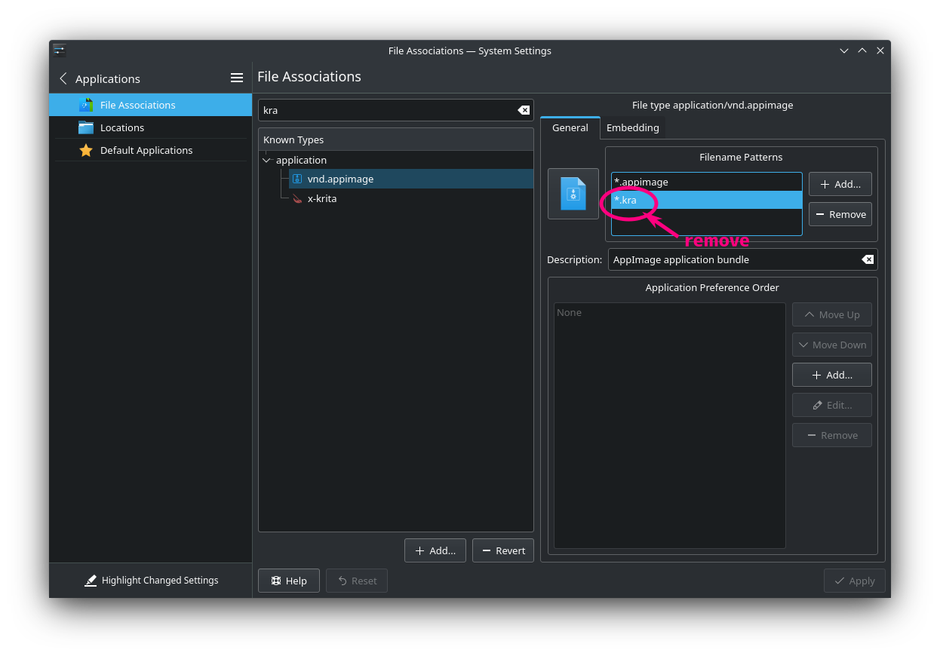Open the hamburger menu in sidebar header
940x656 pixels.
[x=236, y=78]
